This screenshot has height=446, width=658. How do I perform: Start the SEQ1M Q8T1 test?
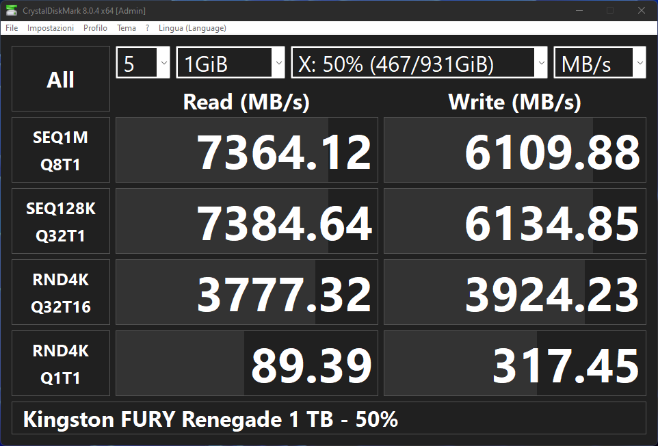pyautogui.click(x=61, y=150)
